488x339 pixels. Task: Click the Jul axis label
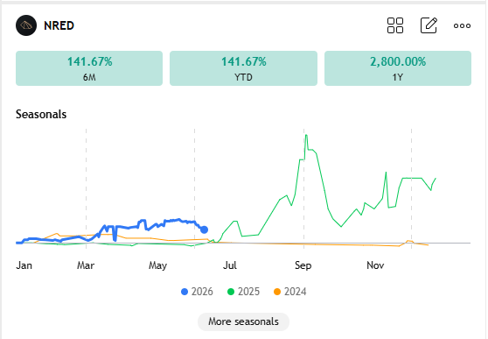coord(230,265)
